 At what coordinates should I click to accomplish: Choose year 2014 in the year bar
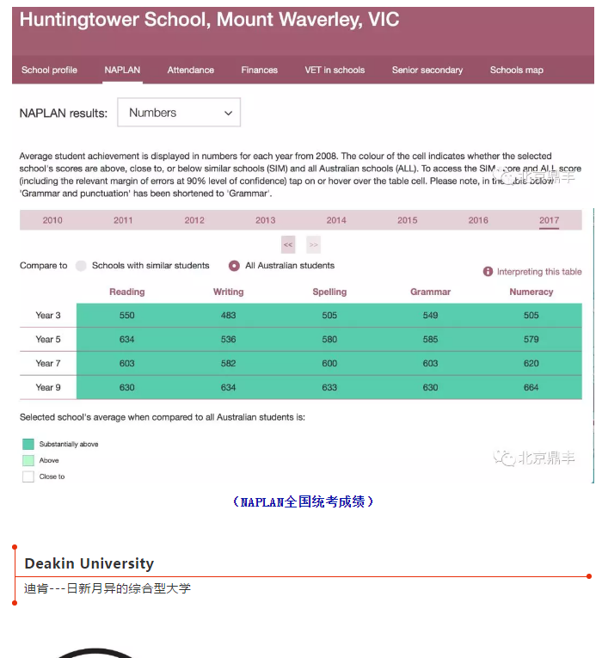click(336, 220)
